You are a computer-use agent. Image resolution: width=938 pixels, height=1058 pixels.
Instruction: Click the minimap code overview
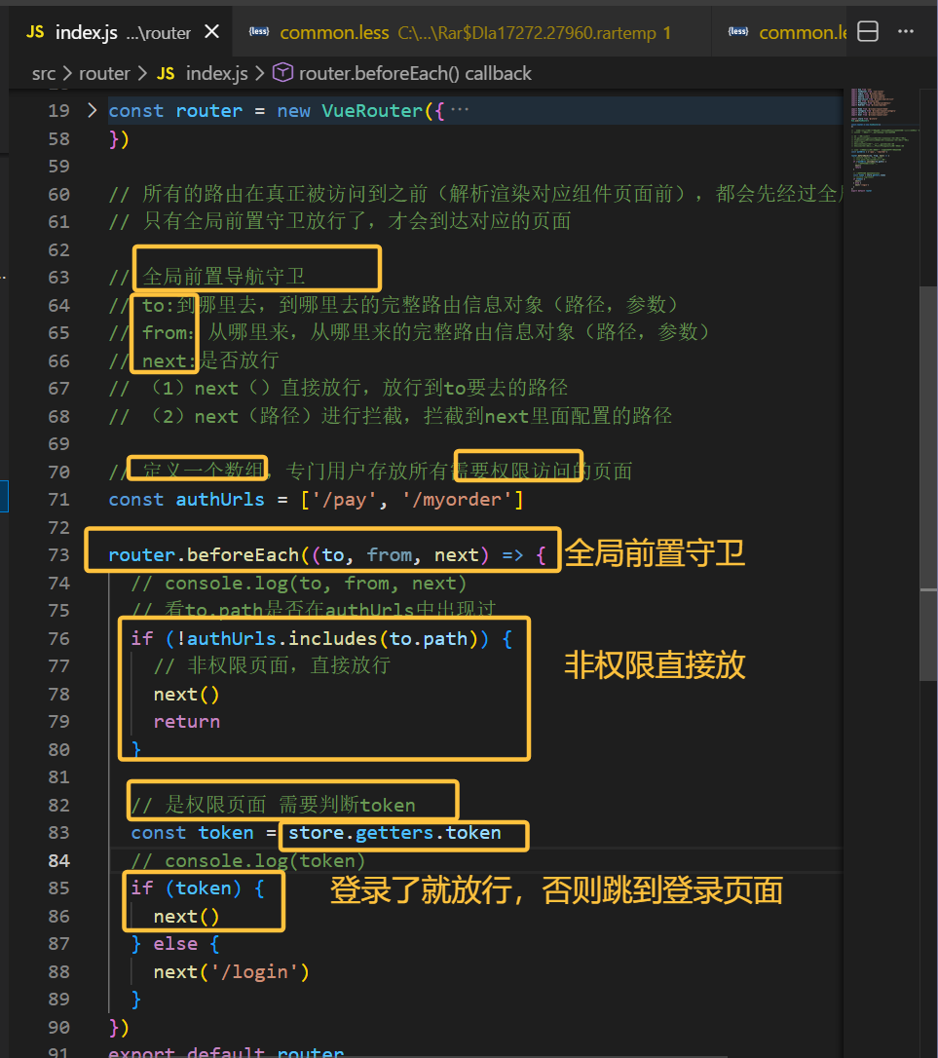[x=884, y=139]
